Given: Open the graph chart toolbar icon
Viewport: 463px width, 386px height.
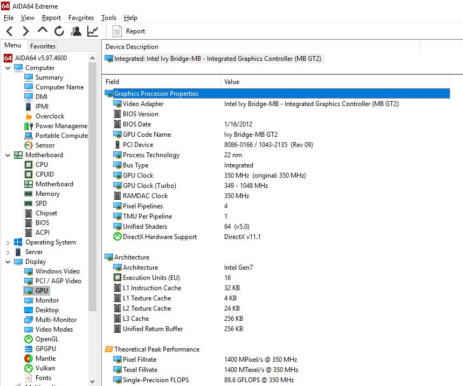Looking at the screenshot, I should tap(93, 31).
